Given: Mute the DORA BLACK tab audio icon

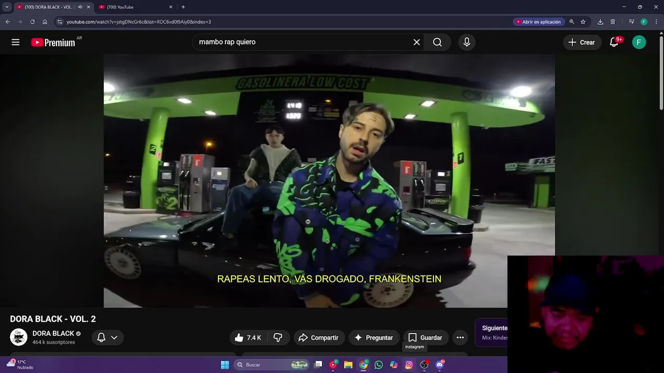Looking at the screenshot, I should click(80, 7).
